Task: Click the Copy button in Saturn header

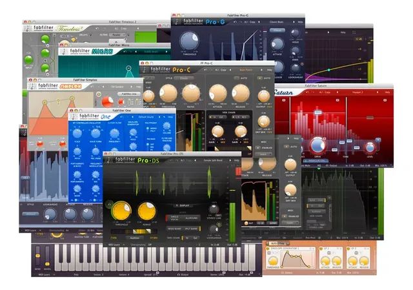Action: [x=327, y=92]
